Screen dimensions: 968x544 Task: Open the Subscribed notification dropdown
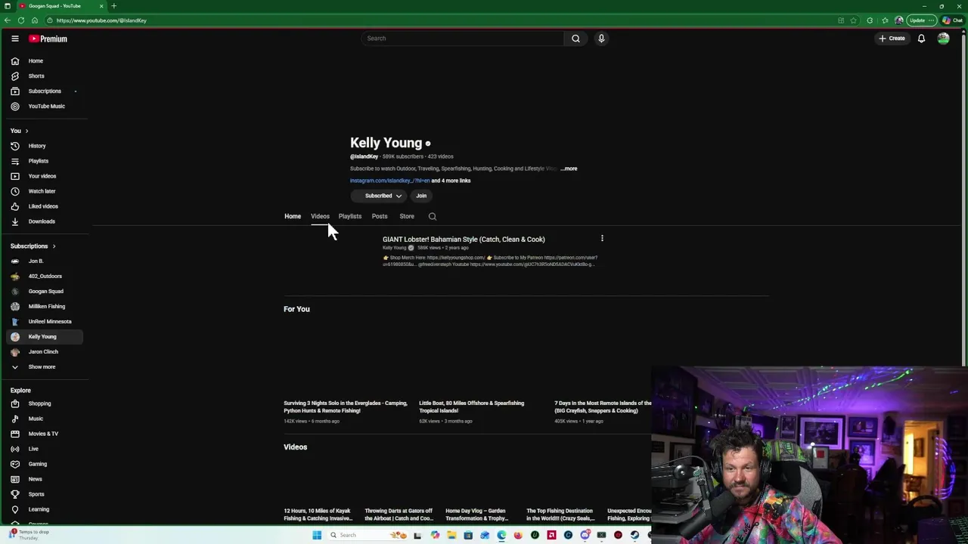[x=378, y=196]
